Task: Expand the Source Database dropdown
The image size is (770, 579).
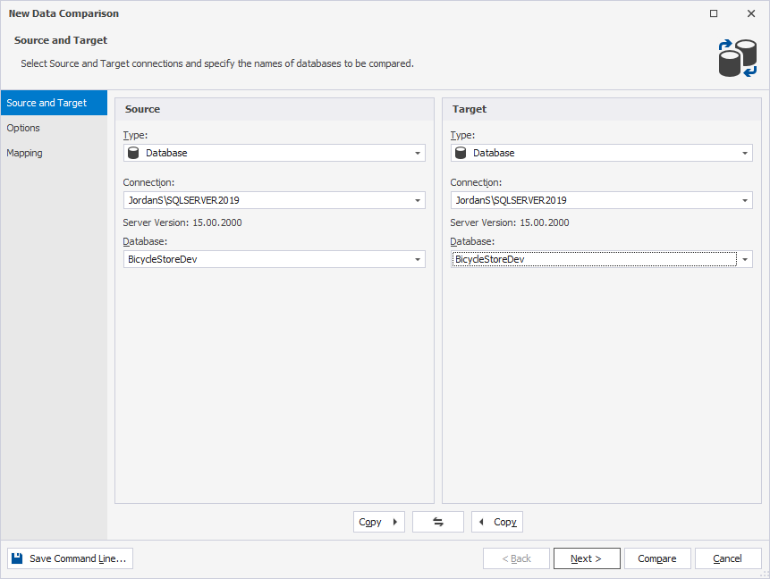Action: coord(418,258)
